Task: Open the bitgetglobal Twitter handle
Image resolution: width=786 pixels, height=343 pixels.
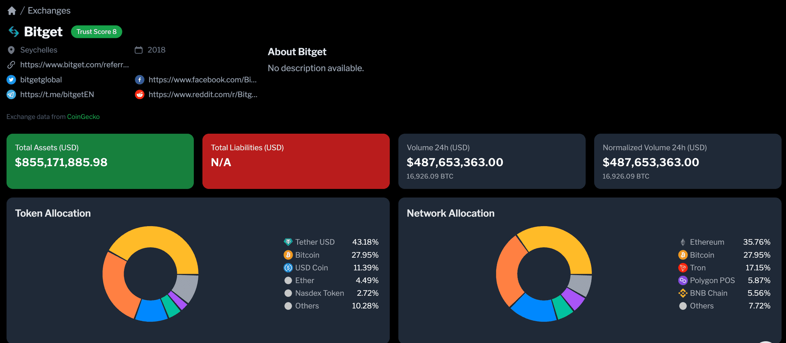Action: click(41, 80)
